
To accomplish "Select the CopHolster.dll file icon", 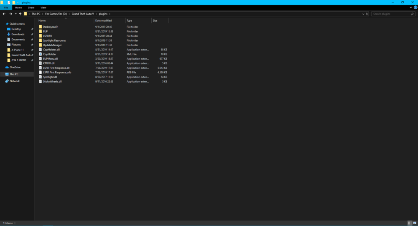I will (x=41, y=50).
